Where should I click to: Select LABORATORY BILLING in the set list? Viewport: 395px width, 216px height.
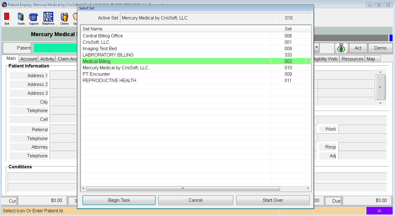coord(108,55)
